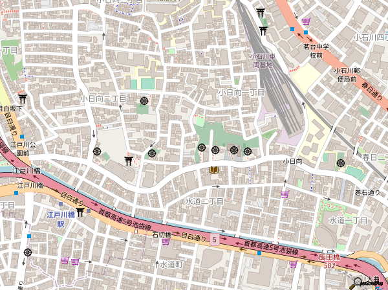Screen dimensions: 388x290
Task: Click the torii gate icon near 目白坂下
Action: [x=23, y=98]
